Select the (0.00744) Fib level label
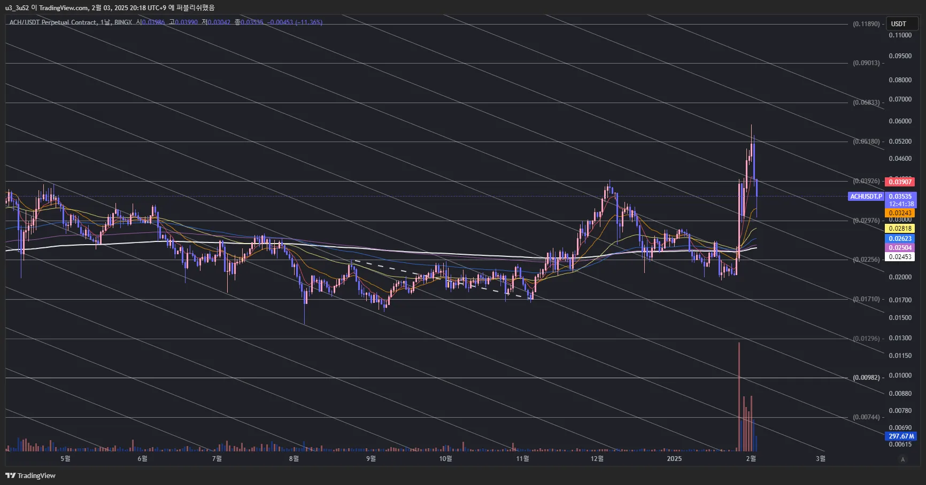This screenshot has height=485, width=926. pos(866,417)
